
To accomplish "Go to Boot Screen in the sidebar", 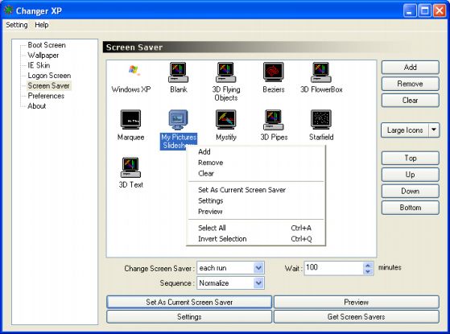I will [47, 45].
